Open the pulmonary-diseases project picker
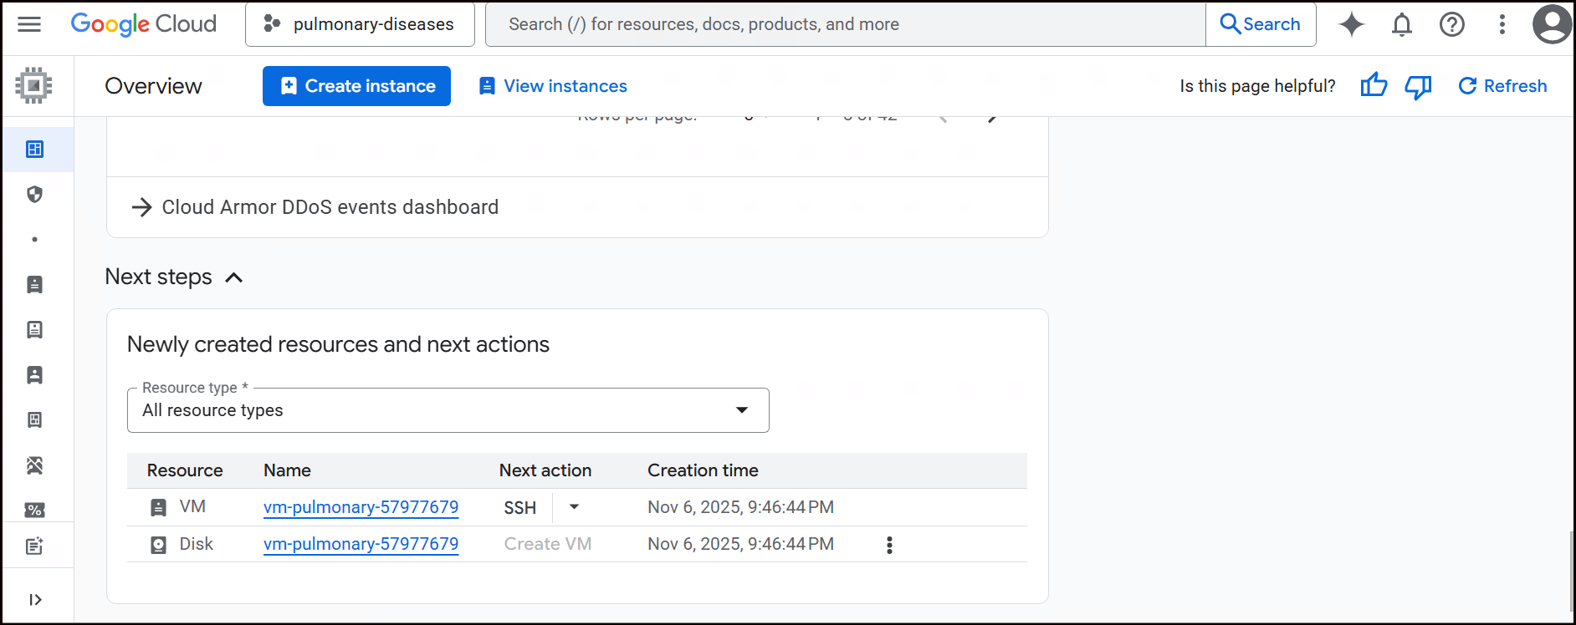 click(x=360, y=24)
